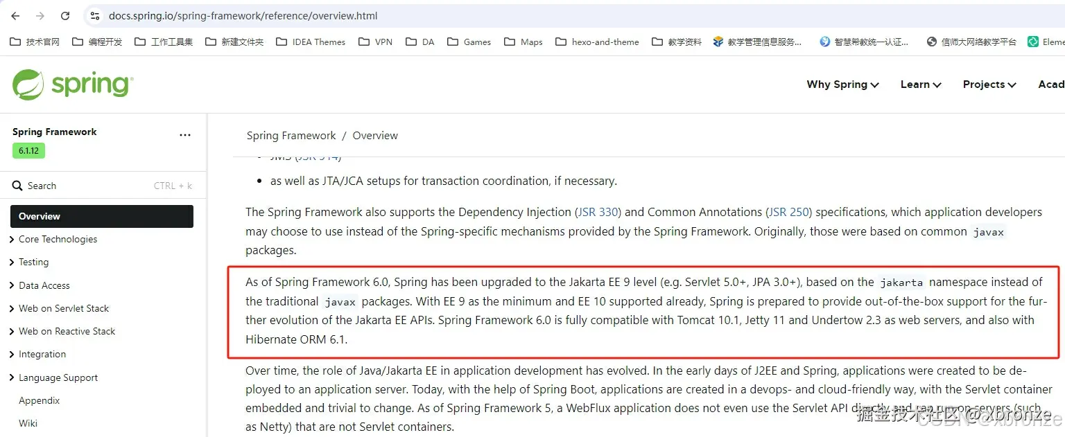Open the DA bookmark folder
Screen dimensions: 1065x437
click(x=420, y=42)
